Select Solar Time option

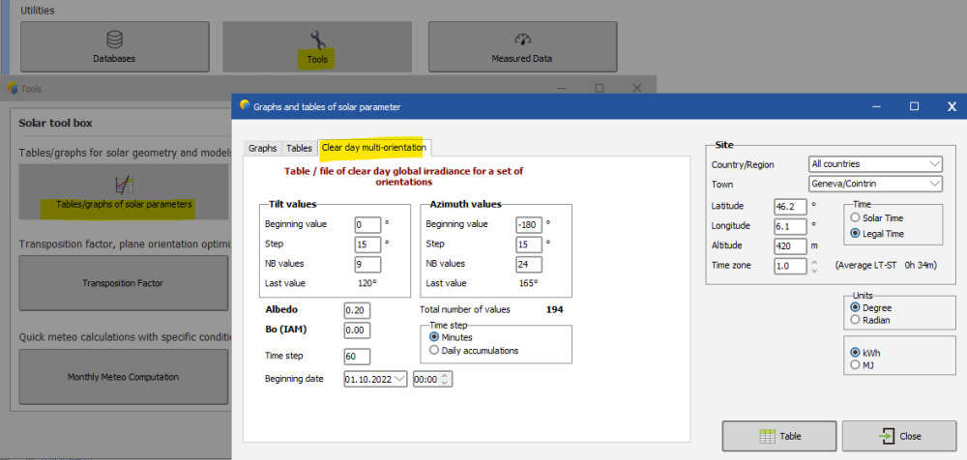coord(854,218)
